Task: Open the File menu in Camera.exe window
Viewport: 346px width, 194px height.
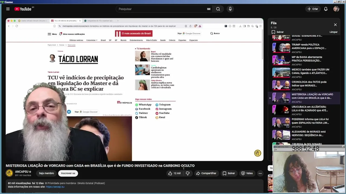Action: tap(275, 150)
